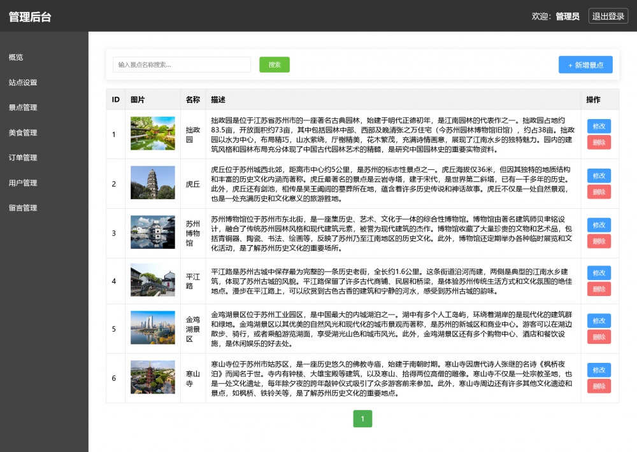Click 修改 for 金鸡湖景区 row
Image resolution: width=637 pixels, height=452 pixels.
599,321
